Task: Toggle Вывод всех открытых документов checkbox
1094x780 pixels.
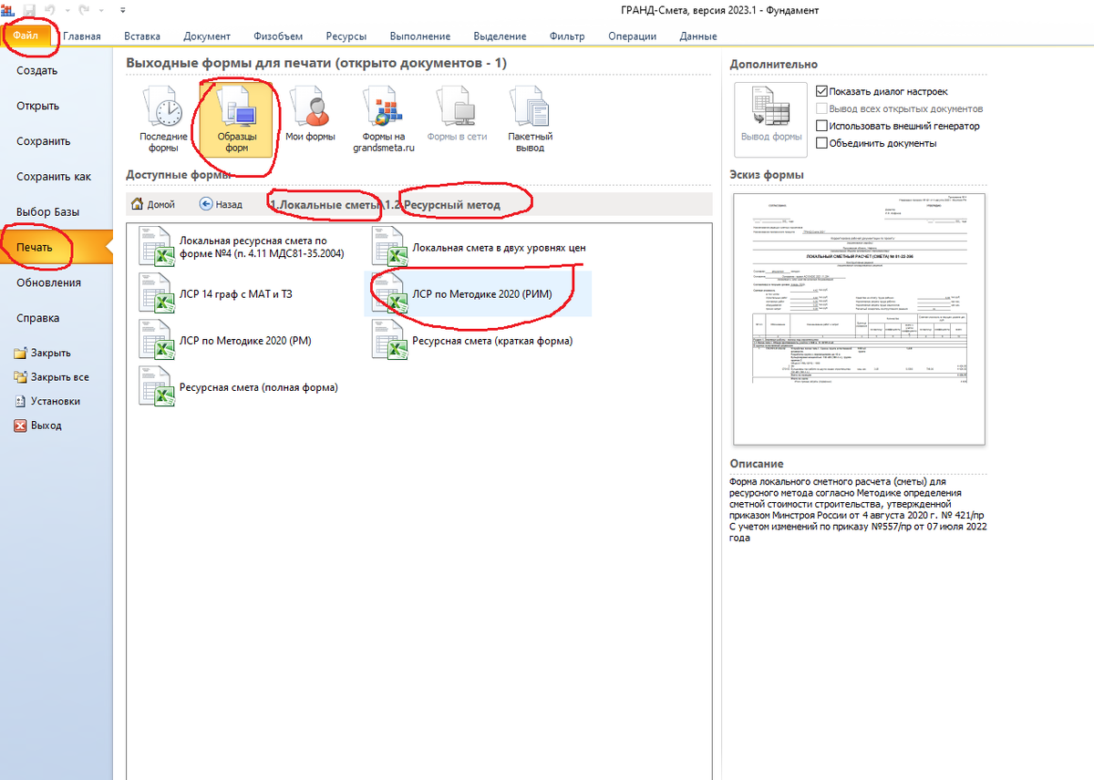Action: (822, 108)
